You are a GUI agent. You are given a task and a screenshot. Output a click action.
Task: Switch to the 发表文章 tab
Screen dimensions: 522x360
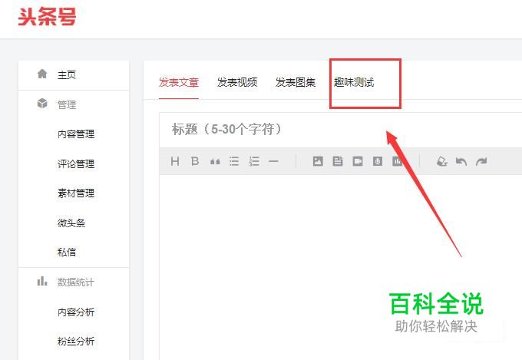tap(179, 82)
